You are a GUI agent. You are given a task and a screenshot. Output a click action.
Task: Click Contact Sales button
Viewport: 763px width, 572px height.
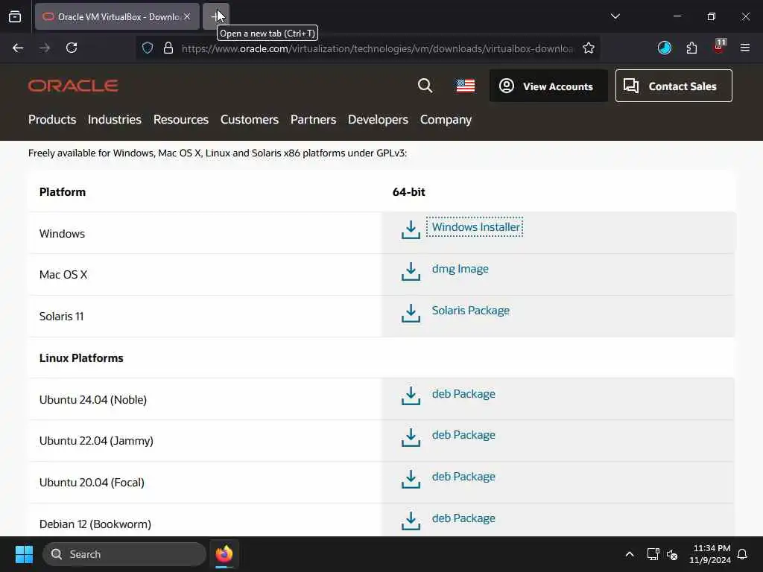[674, 86]
